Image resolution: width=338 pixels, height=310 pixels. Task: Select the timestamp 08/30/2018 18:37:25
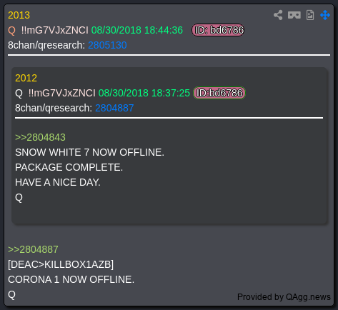click(x=144, y=93)
